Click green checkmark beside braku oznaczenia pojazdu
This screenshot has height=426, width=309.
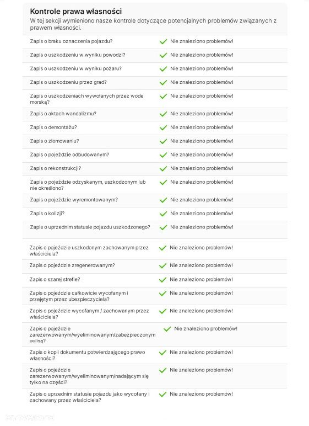pyautogui.click(x=163, y=41)
